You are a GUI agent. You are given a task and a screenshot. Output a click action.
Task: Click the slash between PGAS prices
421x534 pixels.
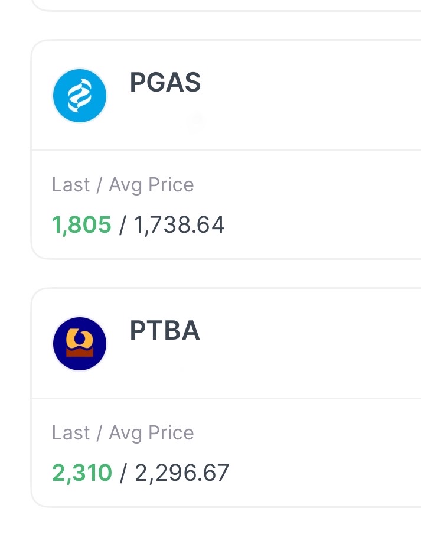tap(122, 226)
